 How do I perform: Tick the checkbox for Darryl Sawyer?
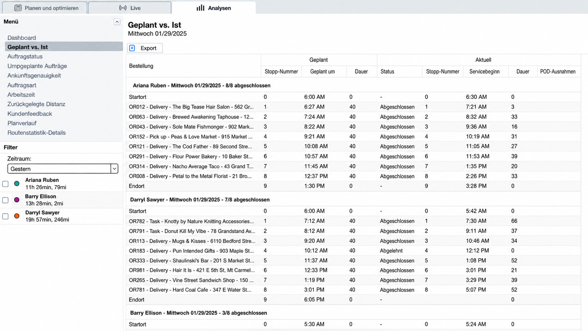coord(5,216)
